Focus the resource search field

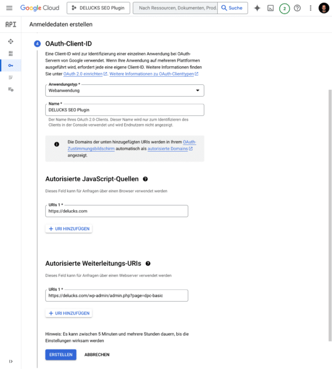(175, 8)
